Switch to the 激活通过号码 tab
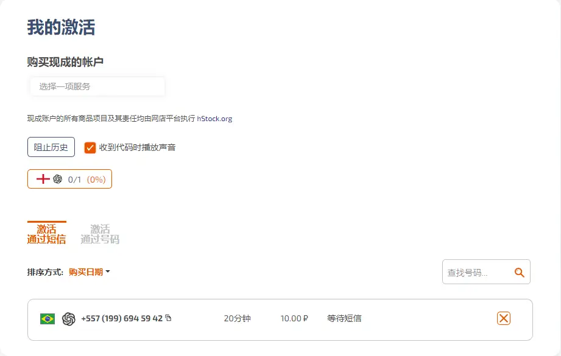Viewport: 561px width, 356px height. pos(100,234)
